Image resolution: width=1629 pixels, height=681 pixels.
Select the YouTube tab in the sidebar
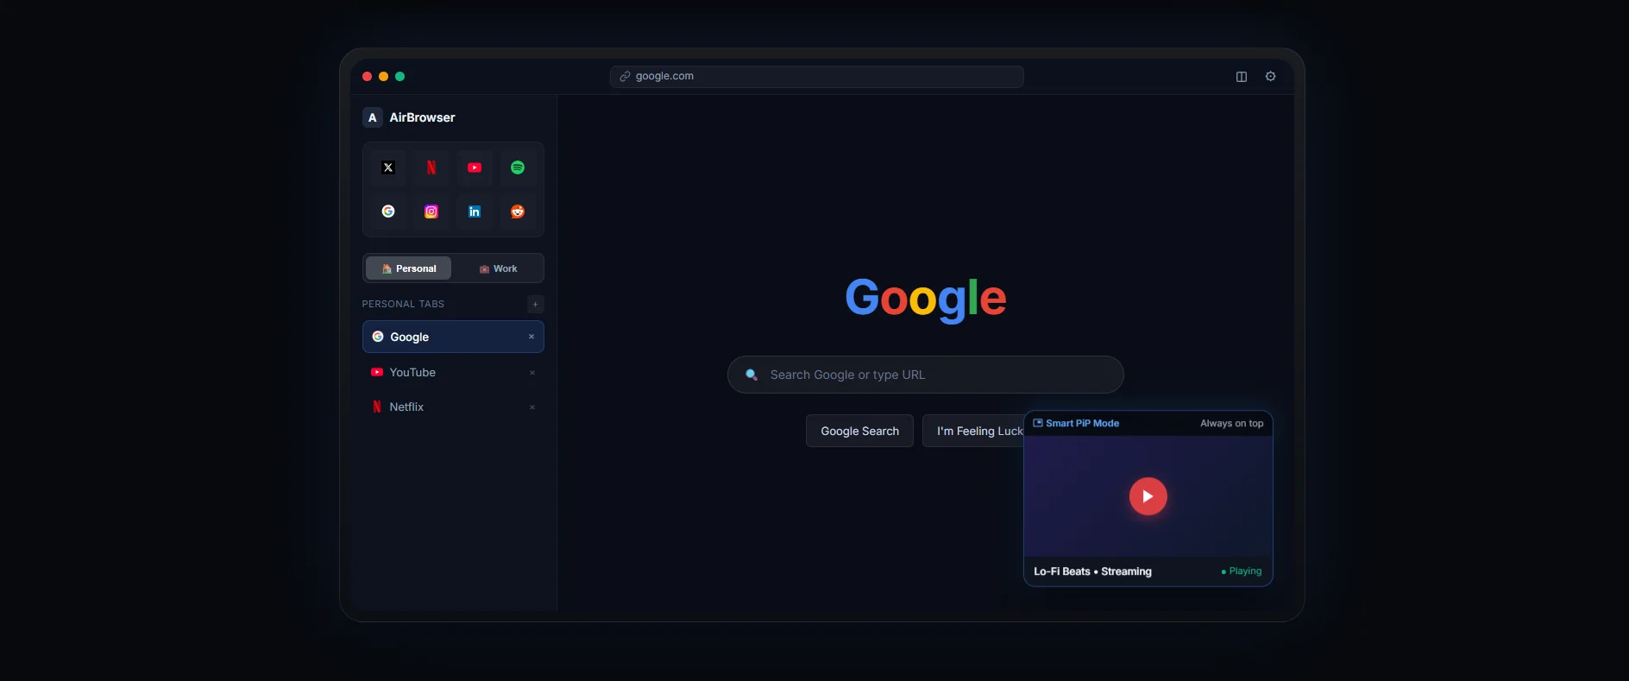click(453, 372)
